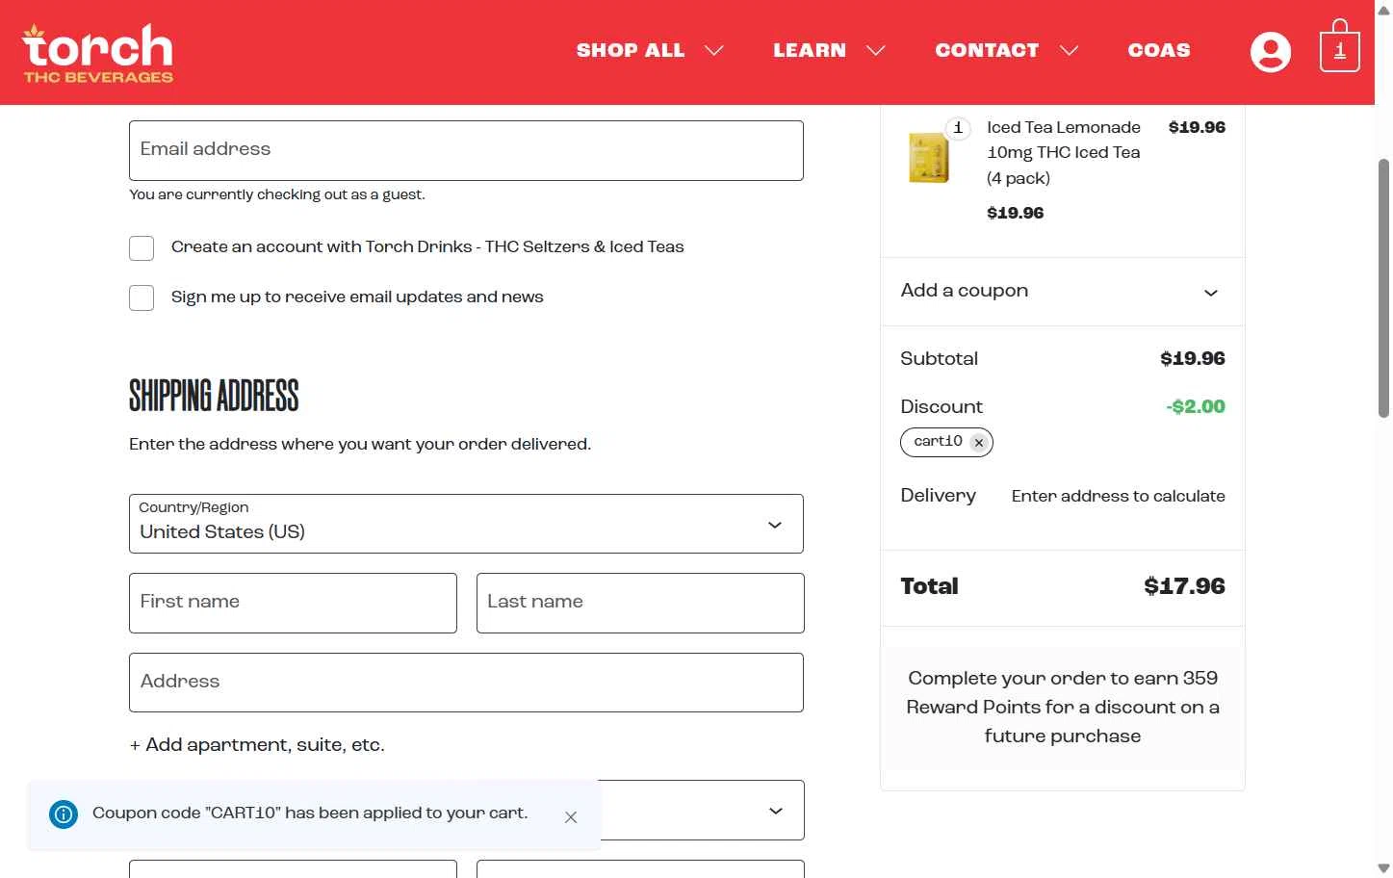This screenshot has height=878, width=1393.
Task: Open the CONTACT menu
Action: (x=987, y=51)
